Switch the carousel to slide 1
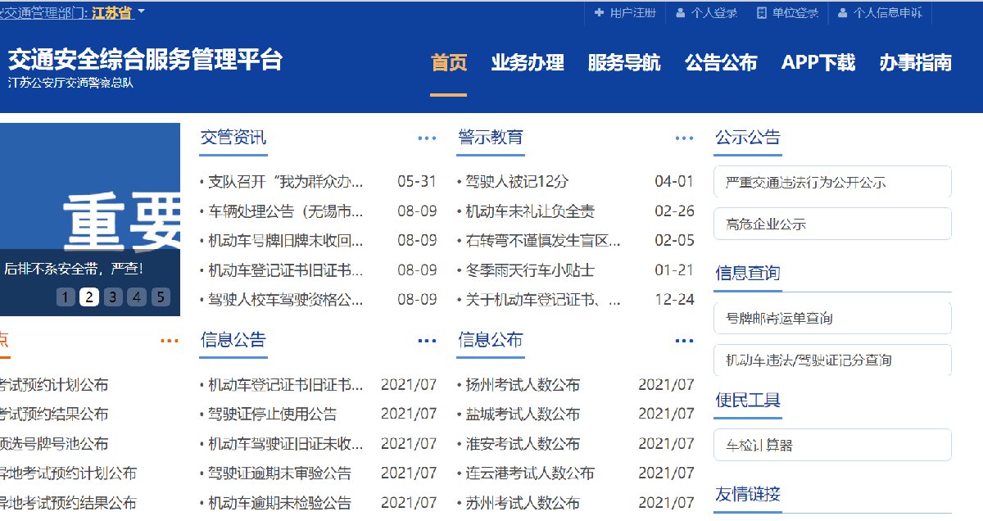This screenshot has width=983, height=521. (x=66, y=297)
